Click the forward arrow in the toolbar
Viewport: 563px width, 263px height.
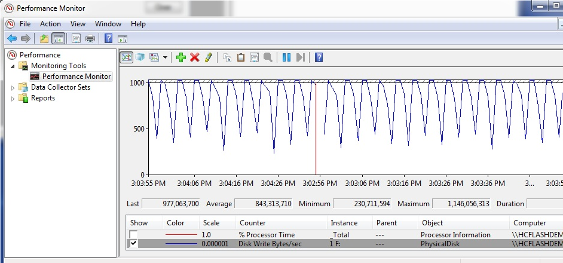point(26,38)
